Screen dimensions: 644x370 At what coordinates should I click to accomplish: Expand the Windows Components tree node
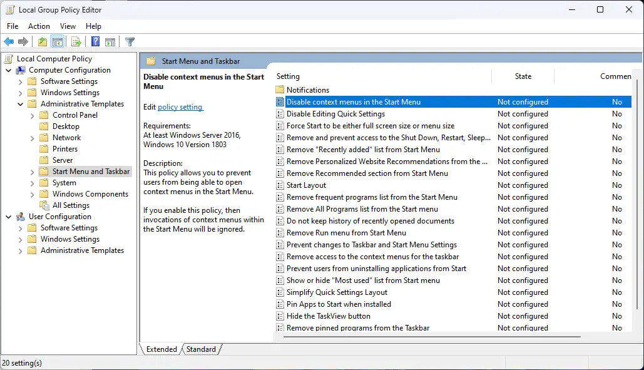[32, 194]
